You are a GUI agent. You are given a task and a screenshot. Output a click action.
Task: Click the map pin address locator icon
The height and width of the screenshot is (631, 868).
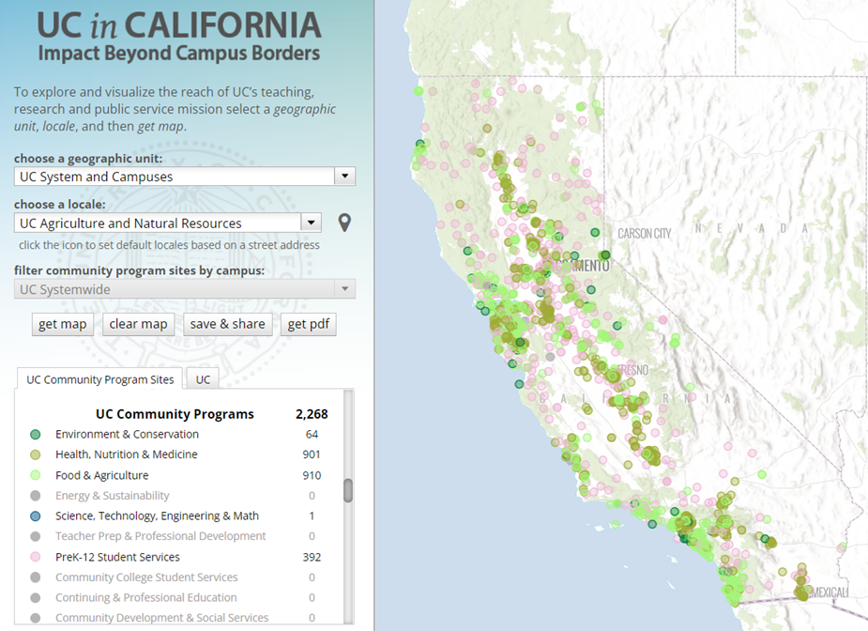[344, 223]
